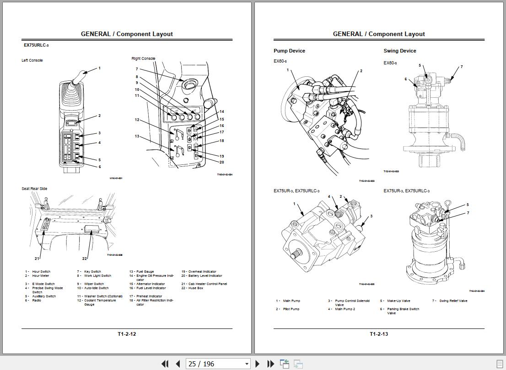
Task: Click legend entry '11 - Washer Switch (Optional)'
Action: pos(100,296)
